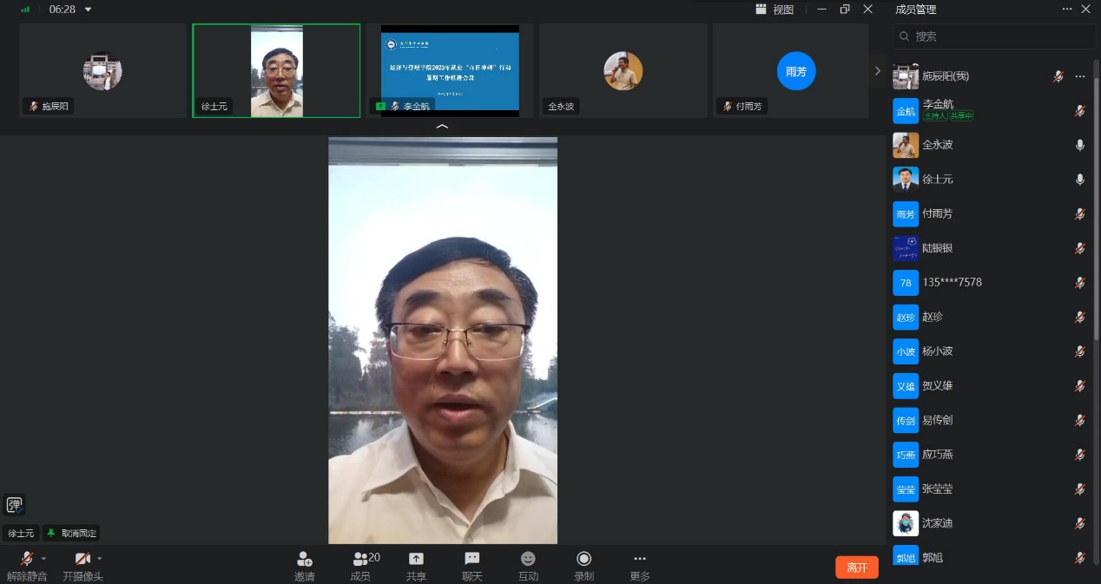
Task: Click the orange Leave meeting button
Action: 856,568
